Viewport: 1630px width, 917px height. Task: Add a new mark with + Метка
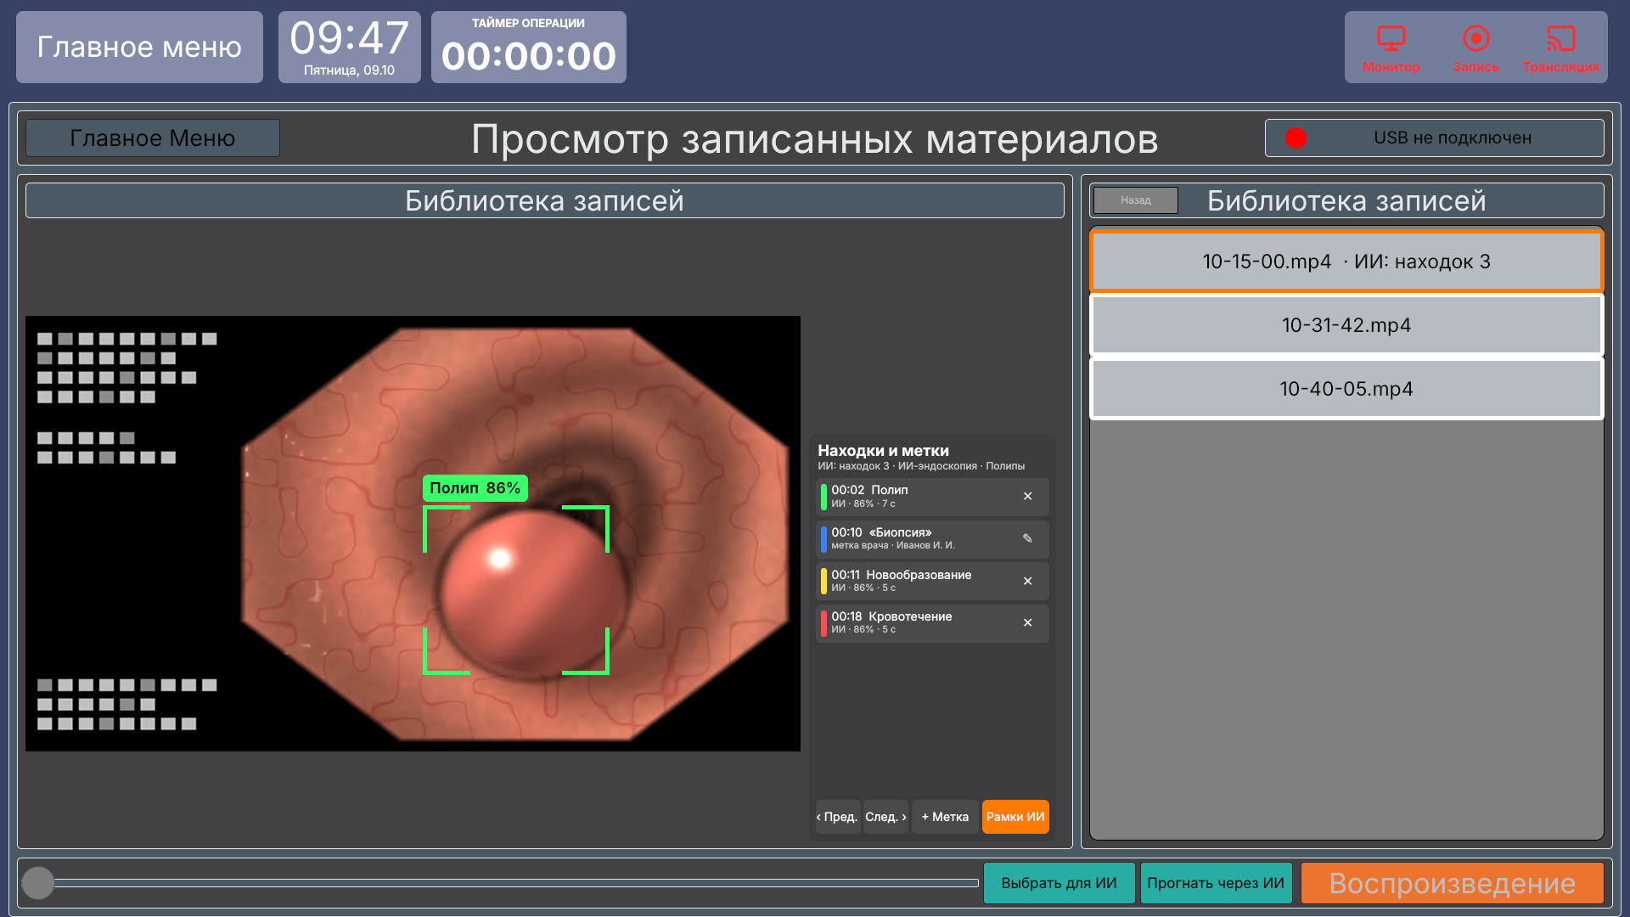[x=945, y=817]
